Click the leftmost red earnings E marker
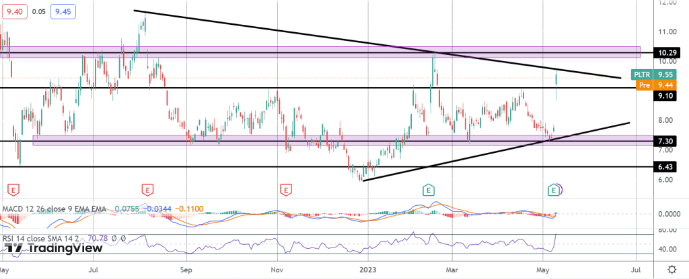The height and width of the screenshot is (279, 689). coord(11,190)
